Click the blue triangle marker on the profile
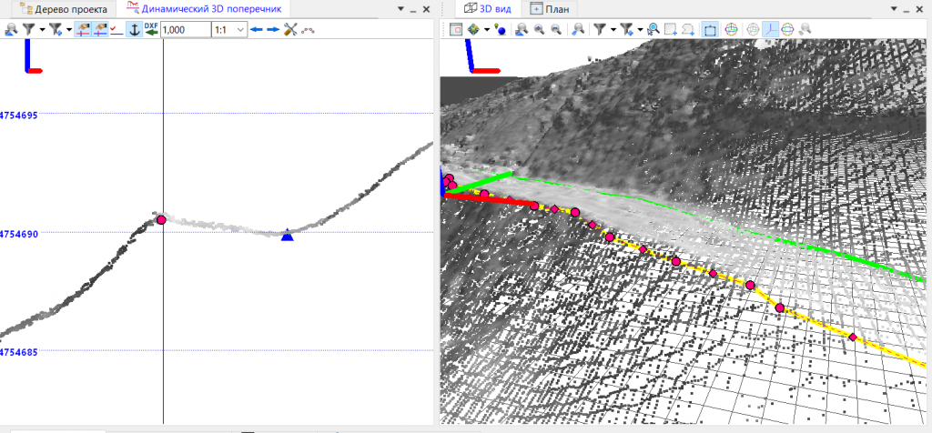Viewport: 932px width, 433px height. 288,236
